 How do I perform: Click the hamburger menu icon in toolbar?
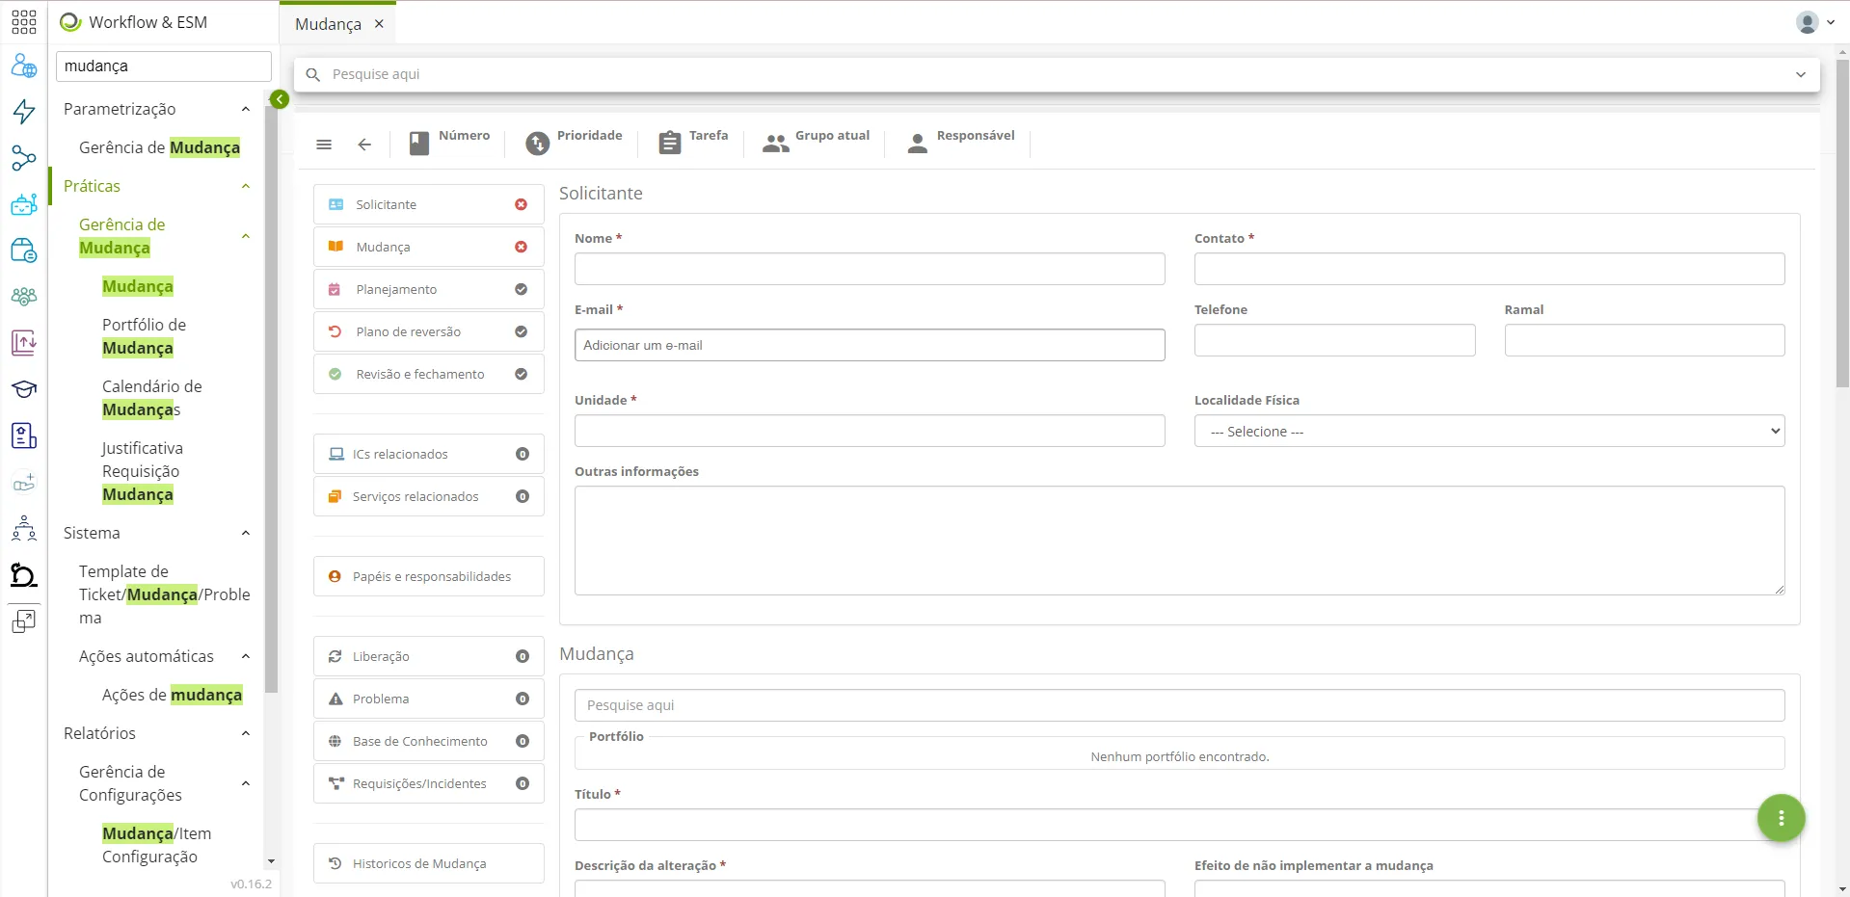pos(324,145)
